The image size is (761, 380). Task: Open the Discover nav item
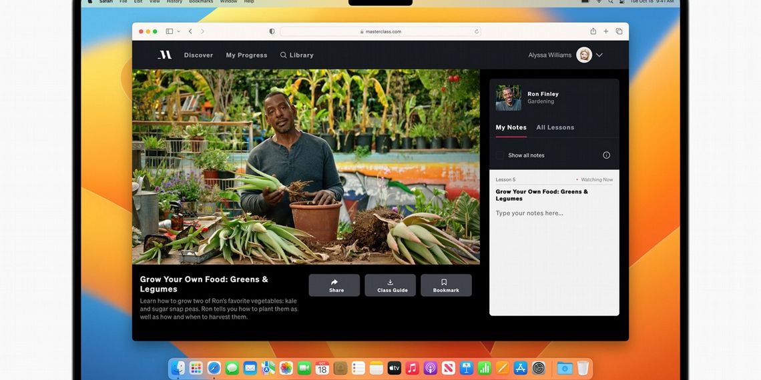click(x=198, y=55)
